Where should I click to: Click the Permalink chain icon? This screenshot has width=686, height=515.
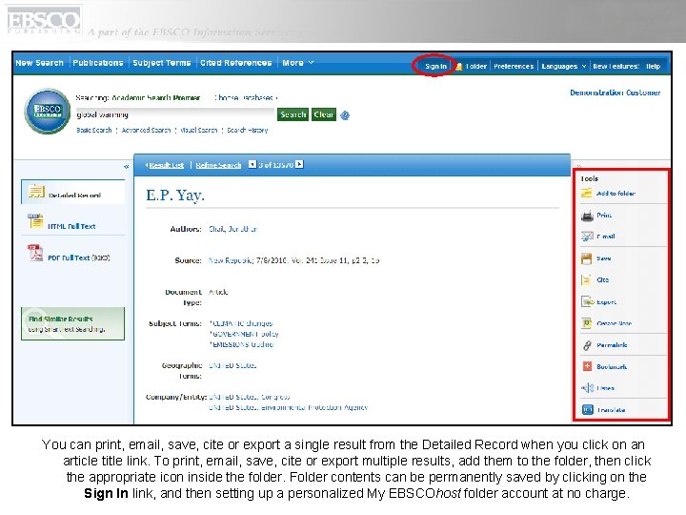tap(587, 345)
